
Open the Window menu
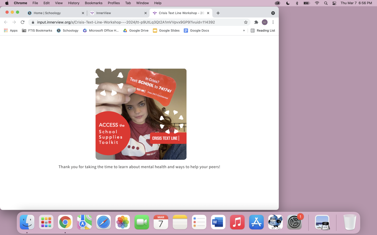pyautogui.click(x=143, y=3)
